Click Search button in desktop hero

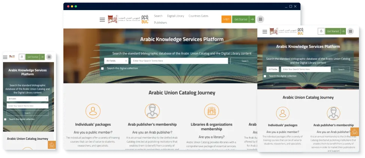click(244, 61)
